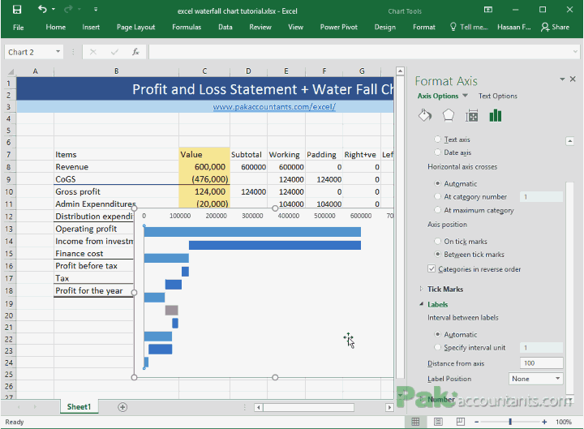The image size is (584, 429).
Task: Select the Axis Options bar chart icon
Action: (495, 115)
